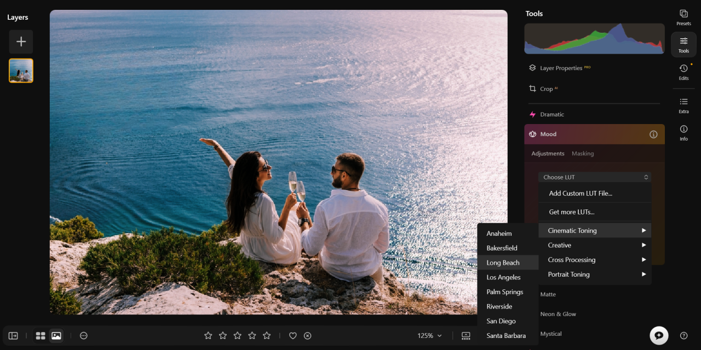Switch to the Adjustments tab

click(x=548, y=154)
